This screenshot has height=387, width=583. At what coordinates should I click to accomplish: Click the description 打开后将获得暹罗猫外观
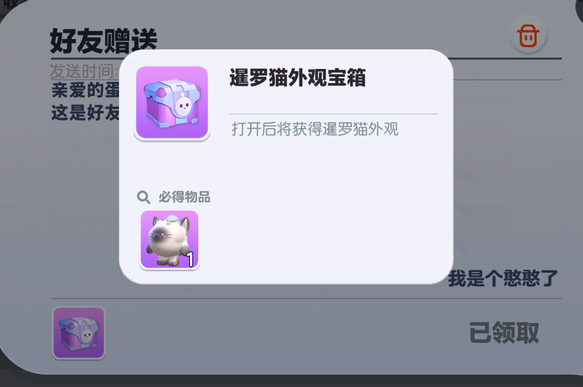tap(315, 129)
